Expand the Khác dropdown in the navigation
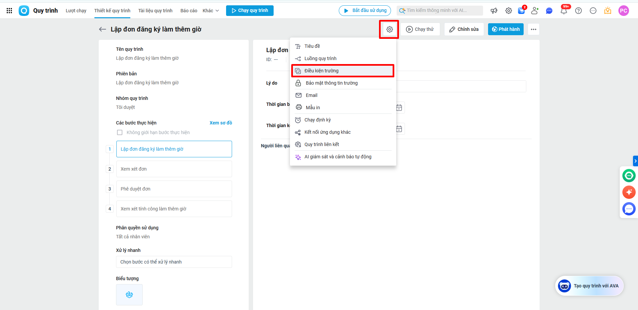This screenshot has height=310, width=638. (x=211, y=11)
